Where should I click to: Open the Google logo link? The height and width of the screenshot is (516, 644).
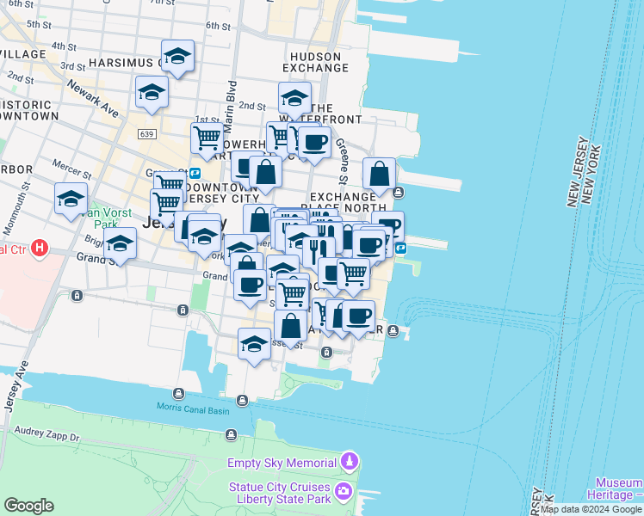[x=28, y=506]
